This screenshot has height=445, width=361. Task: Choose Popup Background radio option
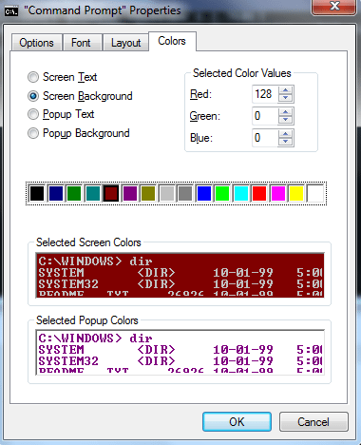tap(33, 133)
